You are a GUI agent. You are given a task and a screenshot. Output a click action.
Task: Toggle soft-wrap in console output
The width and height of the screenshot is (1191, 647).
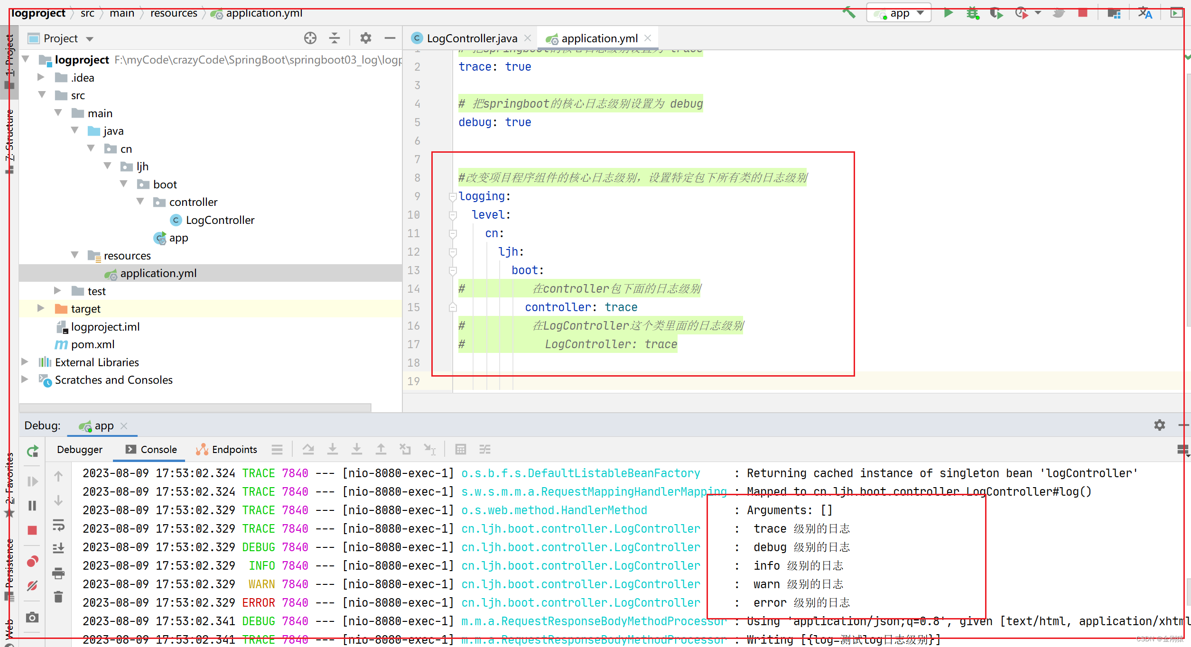[58, 525]
